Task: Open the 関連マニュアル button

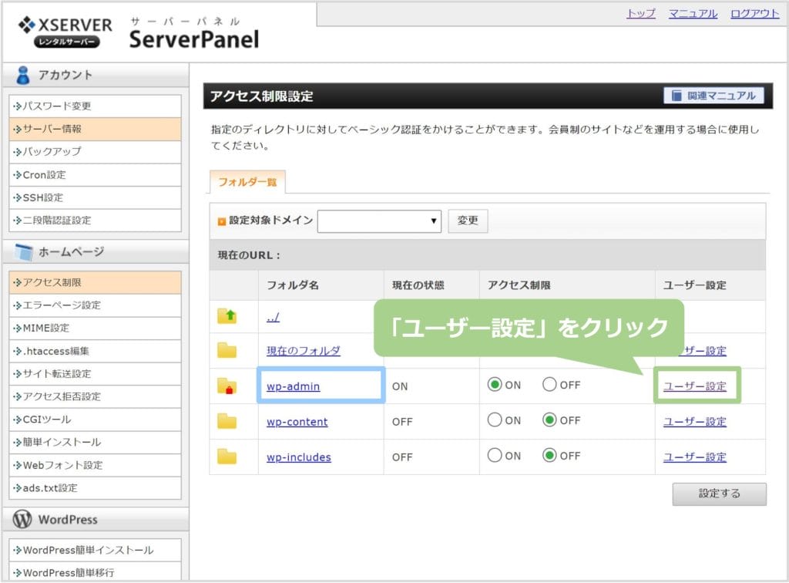Action: pyautogui.click(x=713, y=96)
